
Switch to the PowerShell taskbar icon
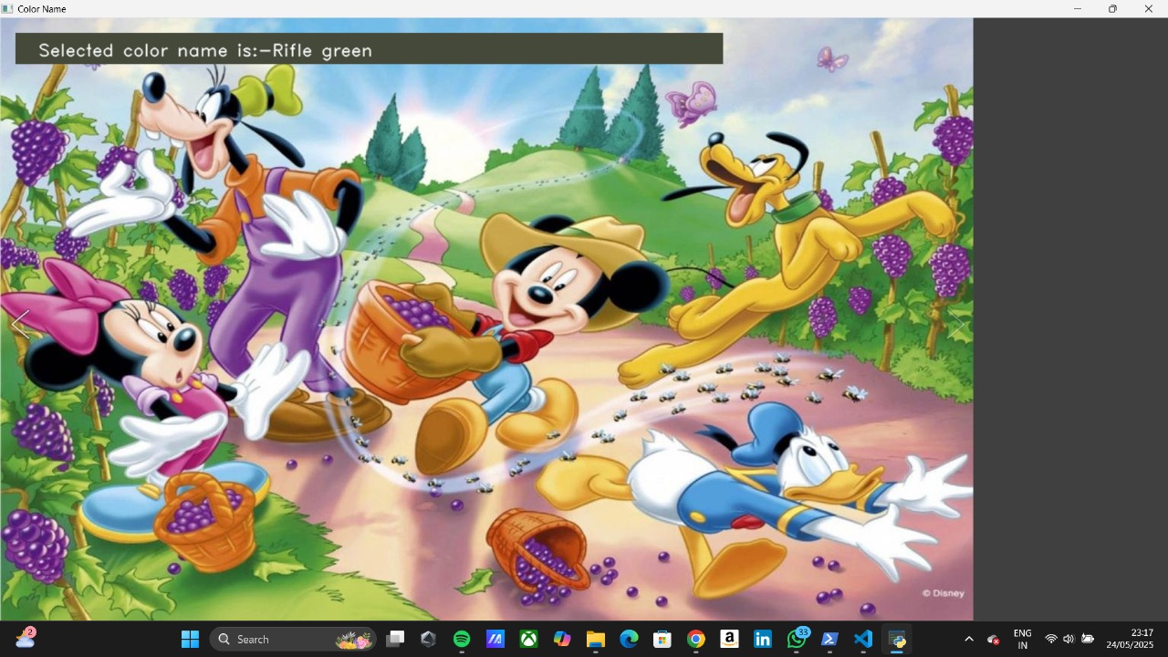click(829, 639)
